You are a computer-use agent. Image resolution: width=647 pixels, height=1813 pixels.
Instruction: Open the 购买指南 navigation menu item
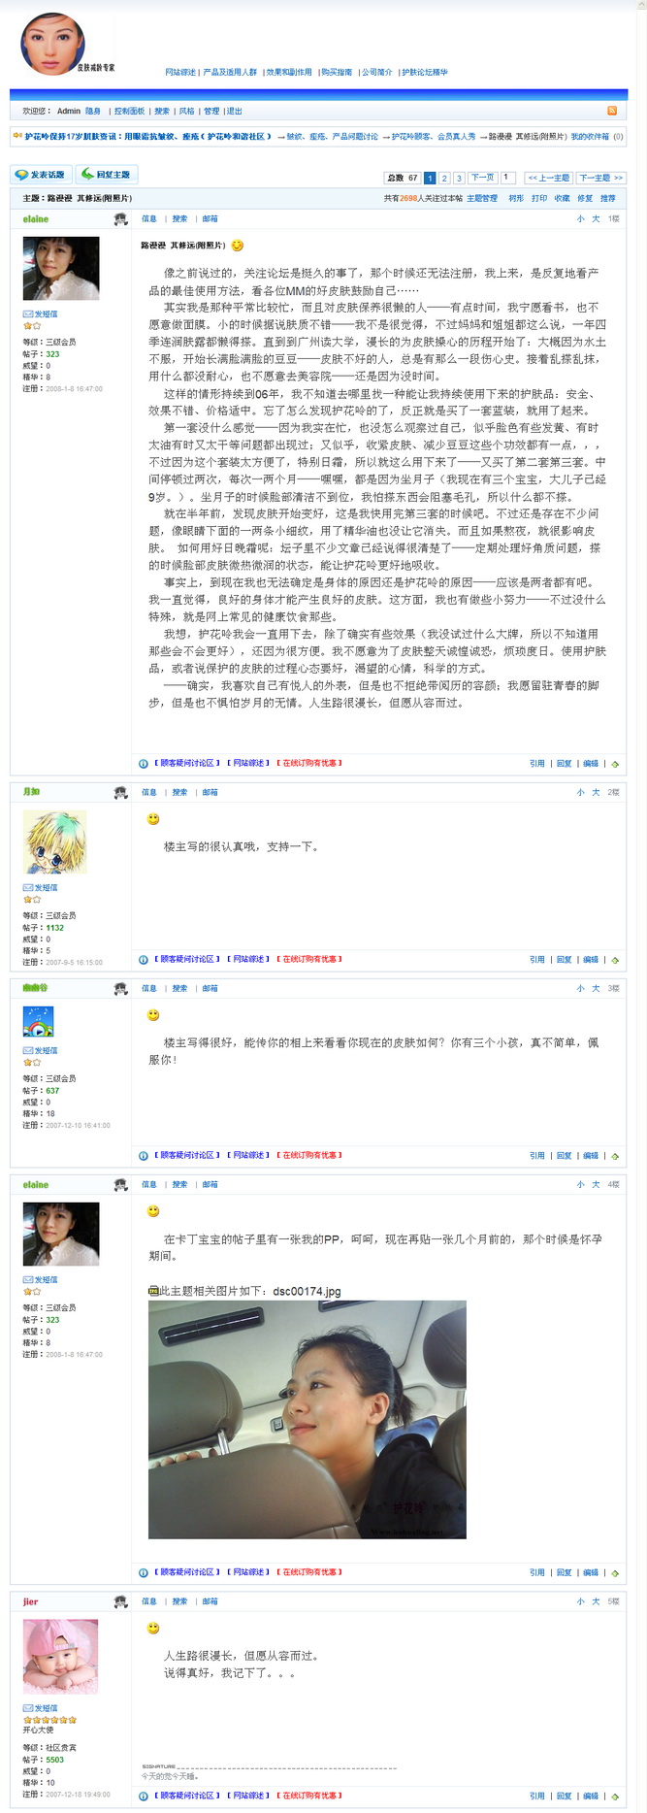[337, 72]
